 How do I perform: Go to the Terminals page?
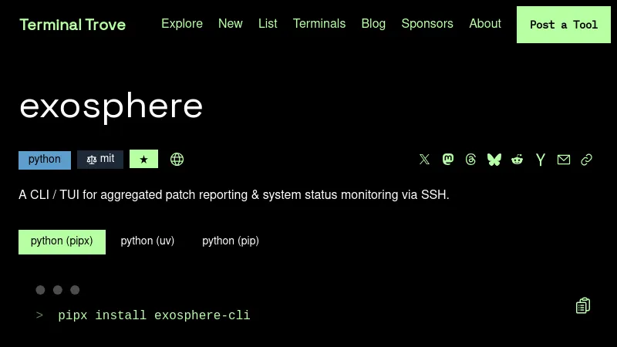(319, 24)
